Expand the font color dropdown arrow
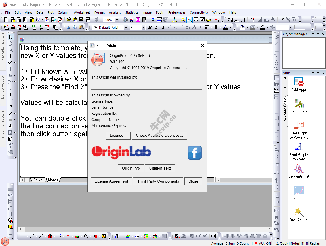 coord(230,27)
